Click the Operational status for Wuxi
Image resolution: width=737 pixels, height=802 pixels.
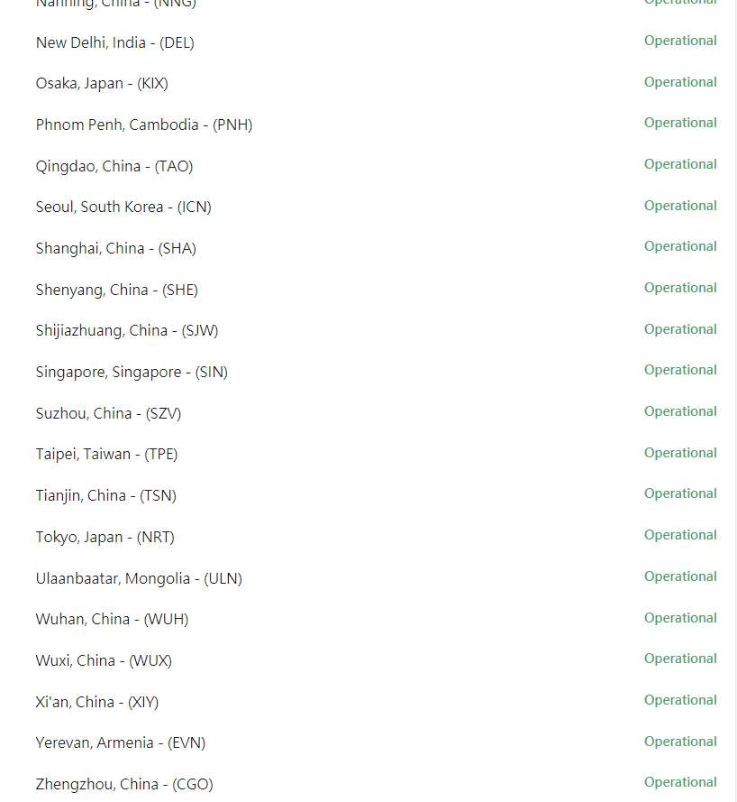(680, 659)
